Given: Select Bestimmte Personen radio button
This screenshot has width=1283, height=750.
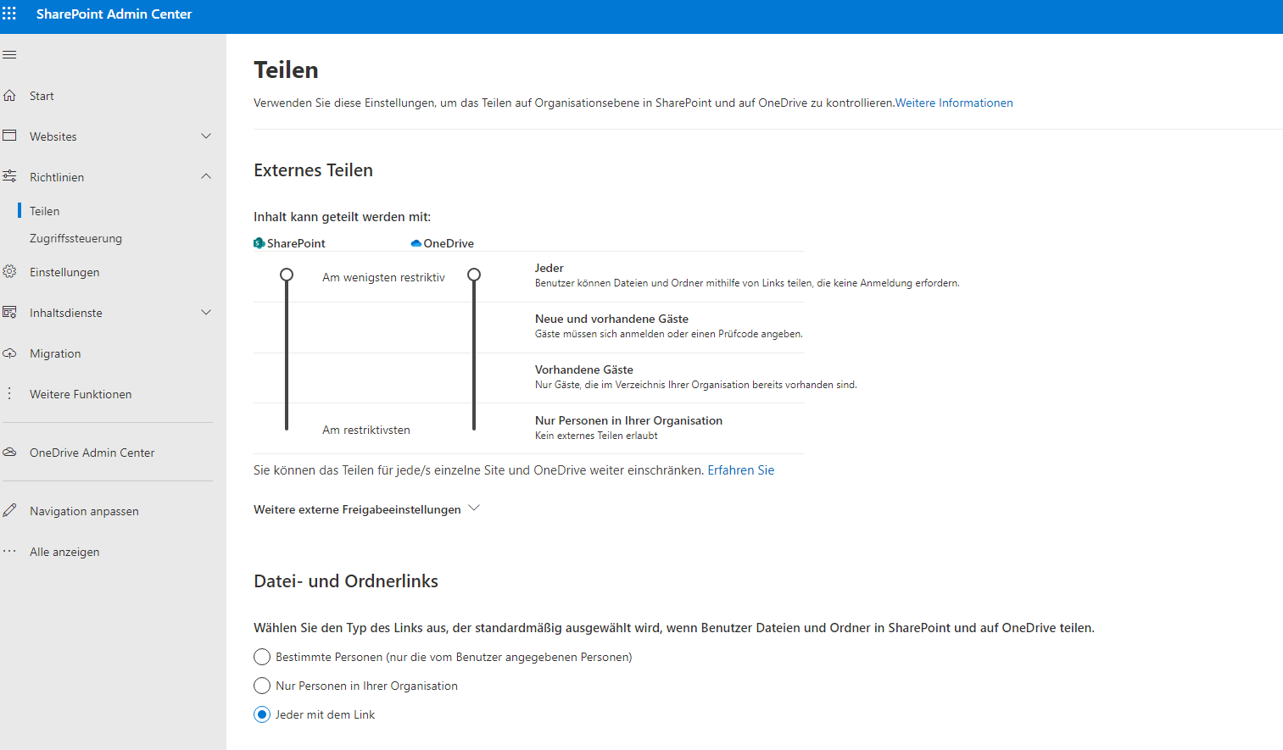Looking at the screenshot, I should coord(262,657).
